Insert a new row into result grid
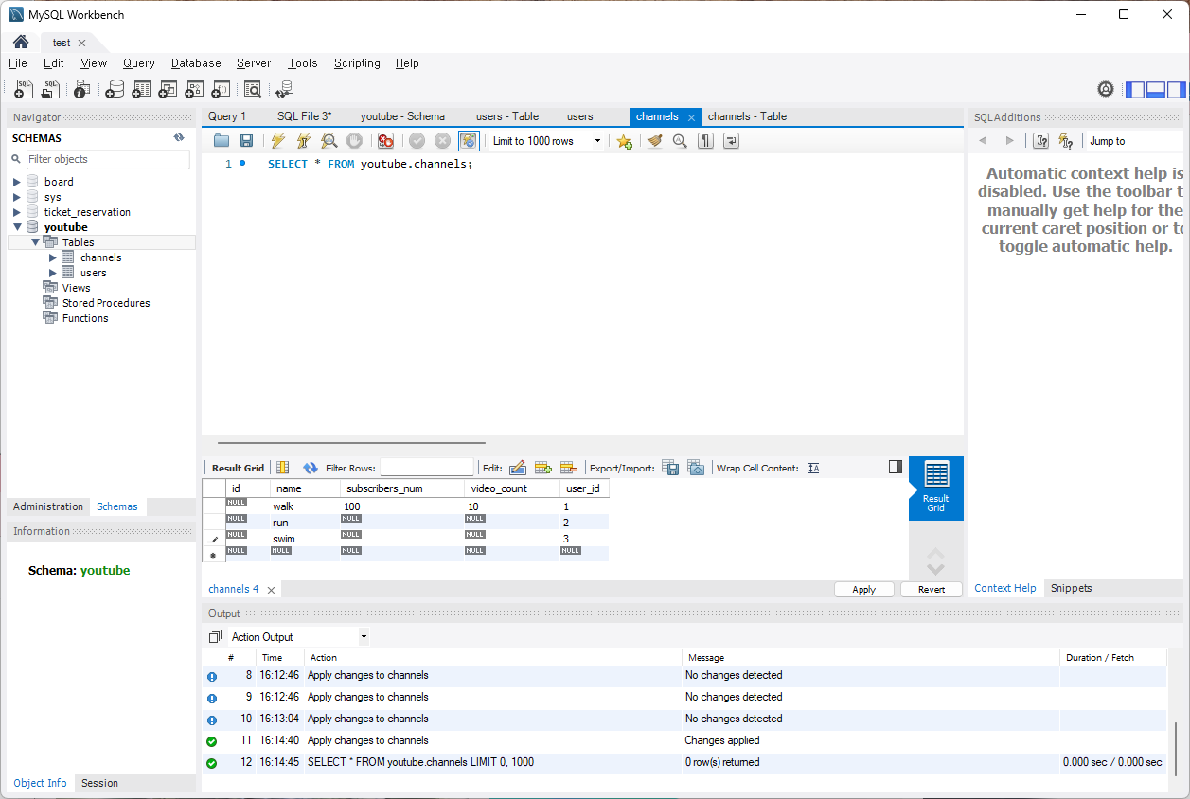The height and width of the screenshot is (799, 1190). (543, 468)
